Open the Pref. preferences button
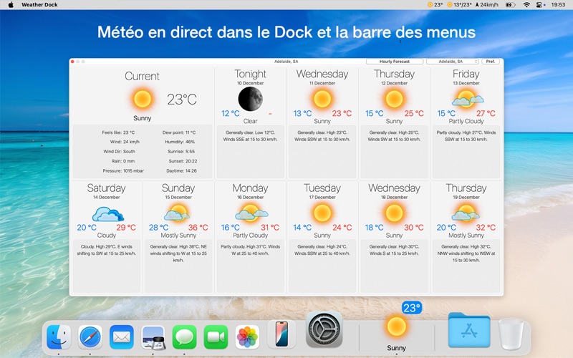 491,62
